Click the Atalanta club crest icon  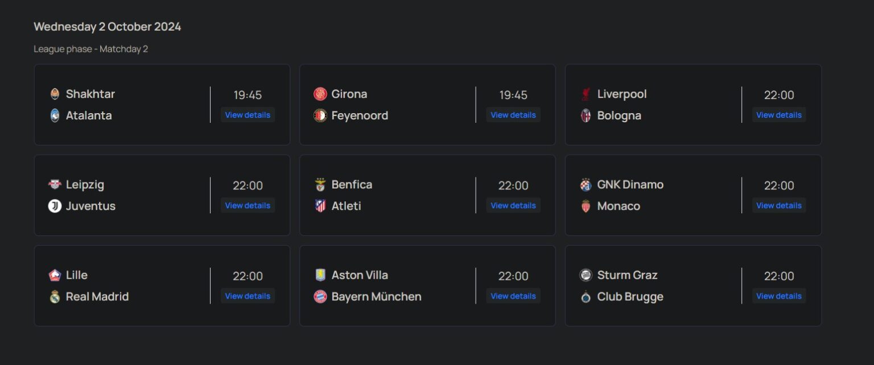[55, 115]
